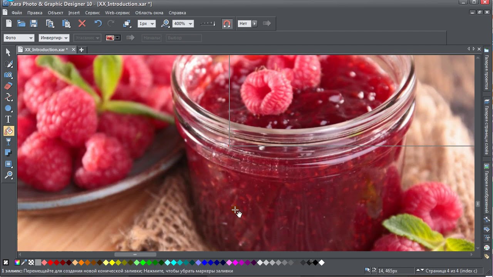Open the color gallery icon in right bar
This screenshot has width=493, height=277.
487,247
